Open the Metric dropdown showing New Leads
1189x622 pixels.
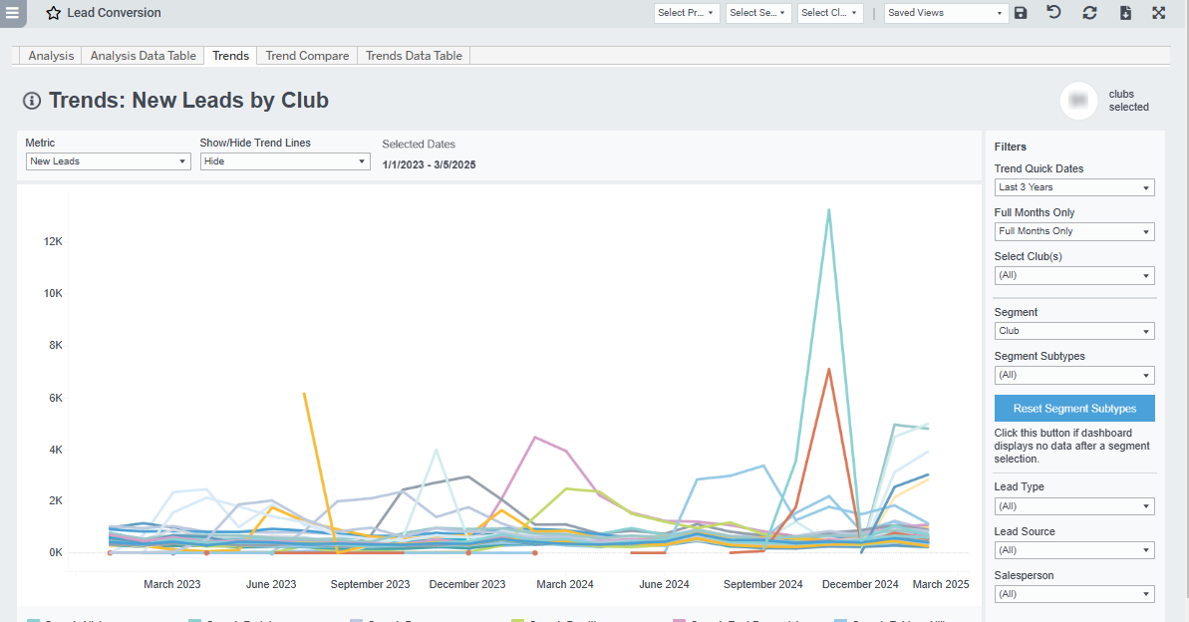click(108, 160)
